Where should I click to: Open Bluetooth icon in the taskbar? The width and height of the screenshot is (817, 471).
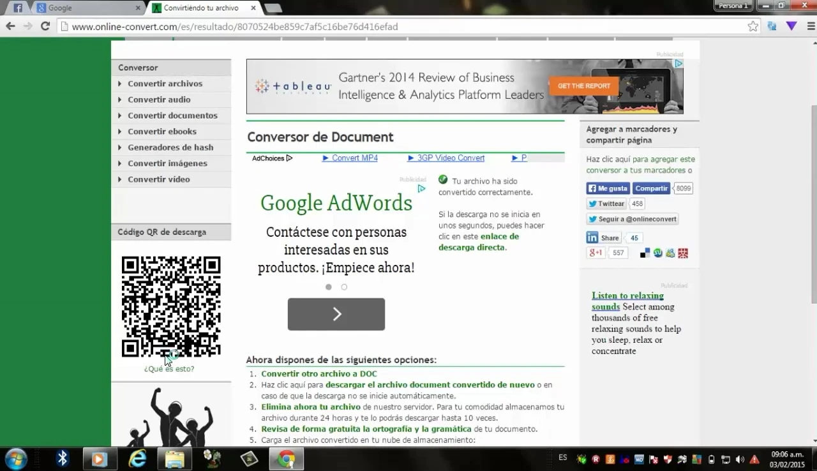tap(63, 459)
